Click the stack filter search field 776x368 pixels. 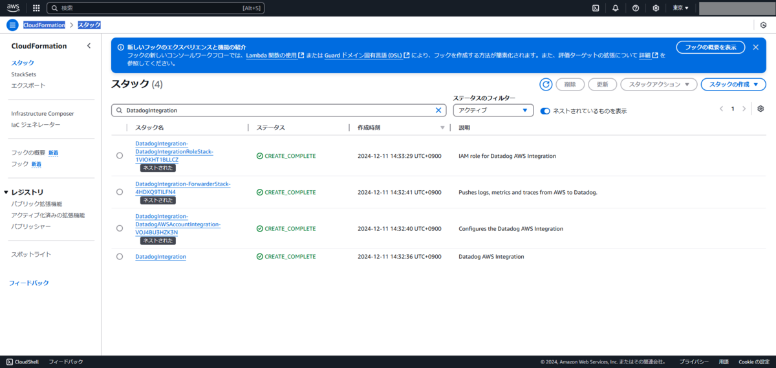(x=279, y=111)
